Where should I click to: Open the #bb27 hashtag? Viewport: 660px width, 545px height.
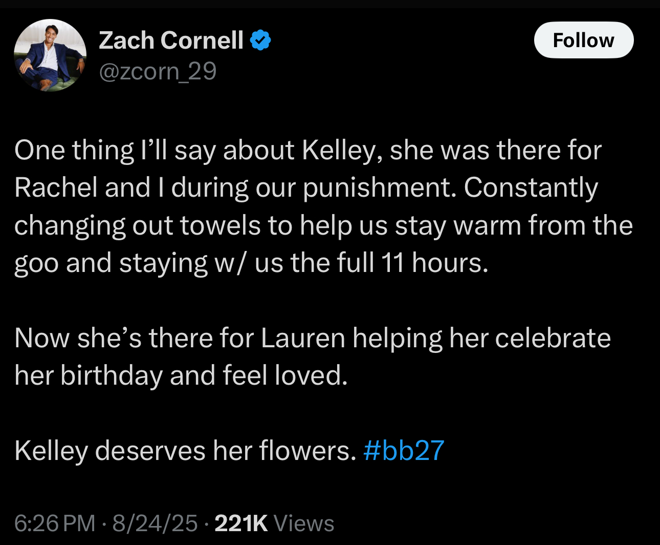click(404, 451)
